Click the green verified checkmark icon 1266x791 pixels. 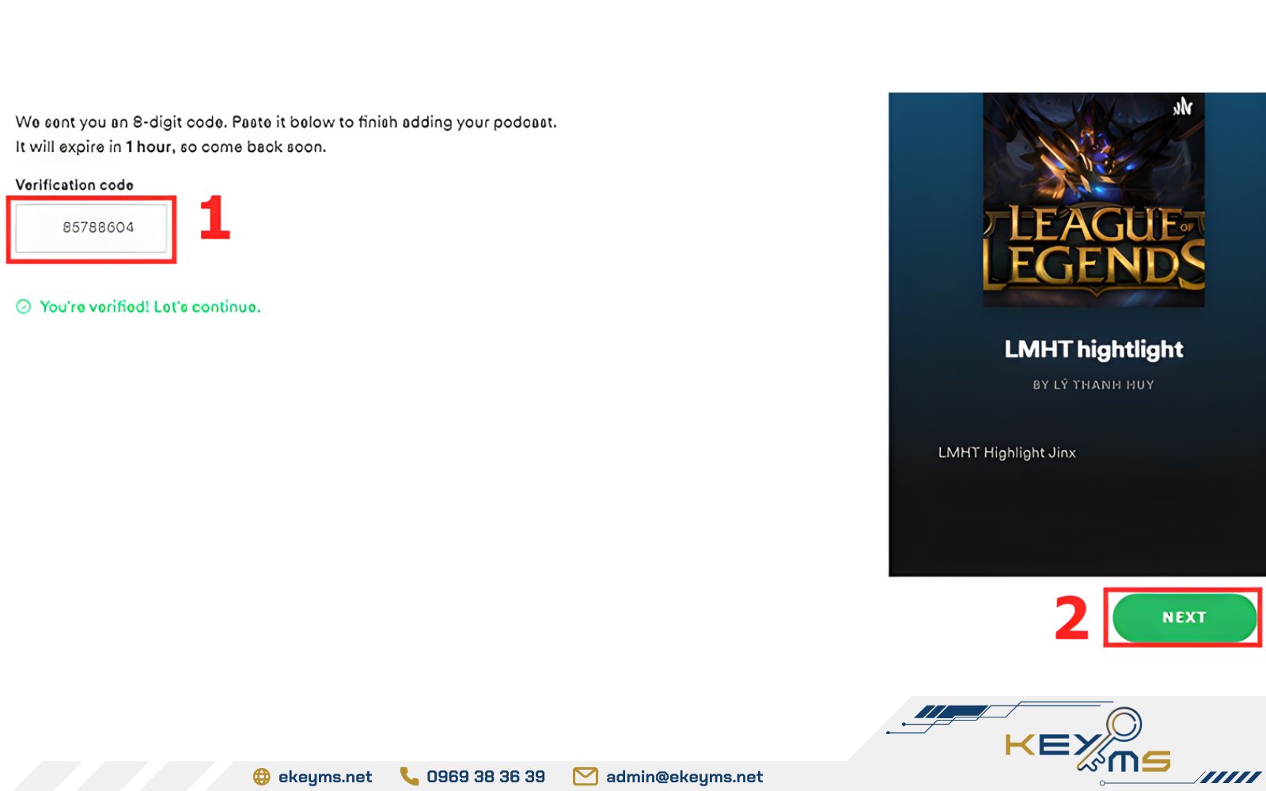[24, 307]
